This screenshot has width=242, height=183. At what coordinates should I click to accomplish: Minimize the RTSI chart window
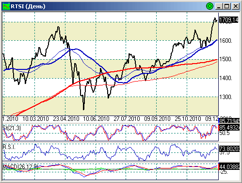click(219, 6)
